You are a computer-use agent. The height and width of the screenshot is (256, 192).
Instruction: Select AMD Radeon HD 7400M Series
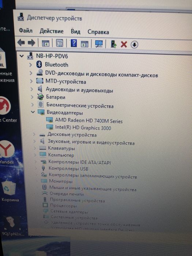pyautogui.click(x=89, y=121)
